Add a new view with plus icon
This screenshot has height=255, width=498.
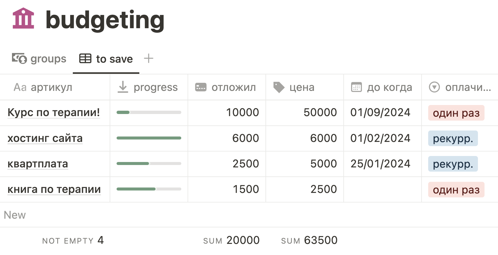pyautogui.click(x=149, y=58)
